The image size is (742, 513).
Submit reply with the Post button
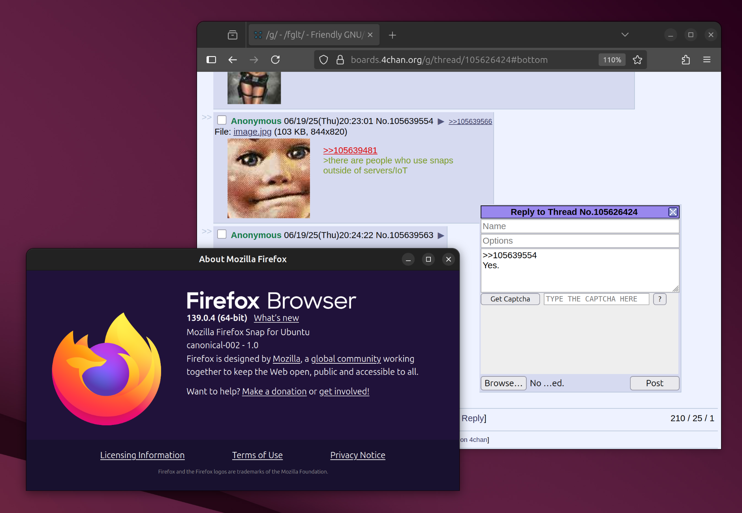tap(655, 383)
